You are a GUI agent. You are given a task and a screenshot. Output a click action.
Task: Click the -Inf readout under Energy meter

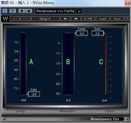pos(24,100)
